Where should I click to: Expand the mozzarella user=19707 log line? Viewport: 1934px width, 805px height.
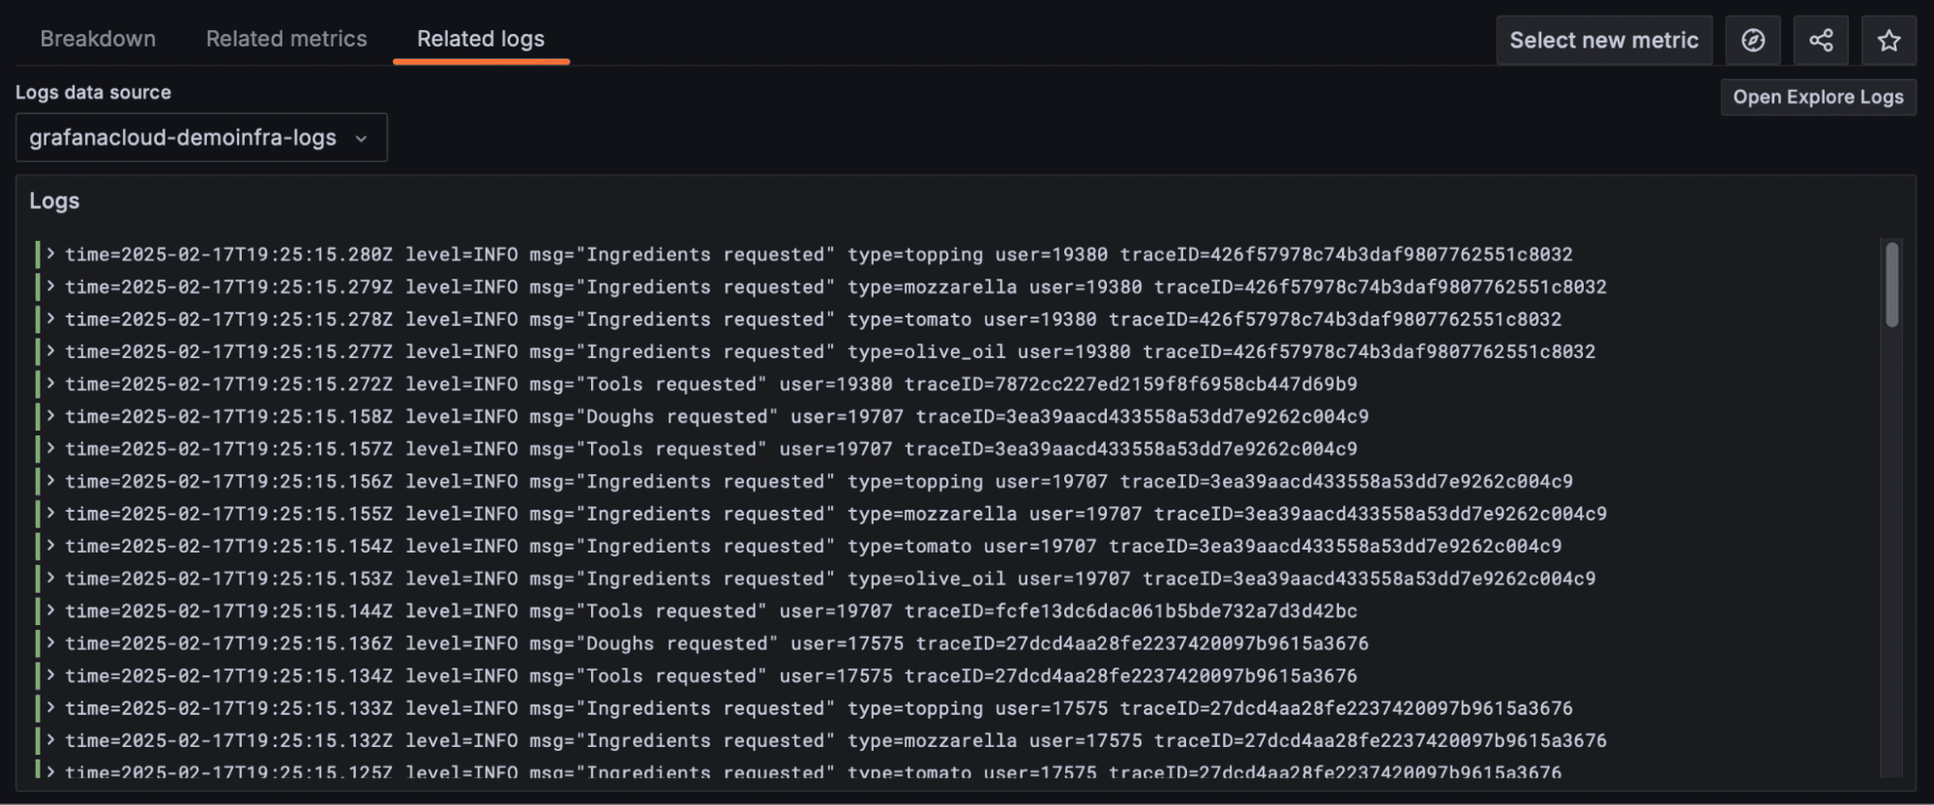(49, 514)
